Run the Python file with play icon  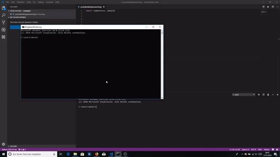point(268,7)
